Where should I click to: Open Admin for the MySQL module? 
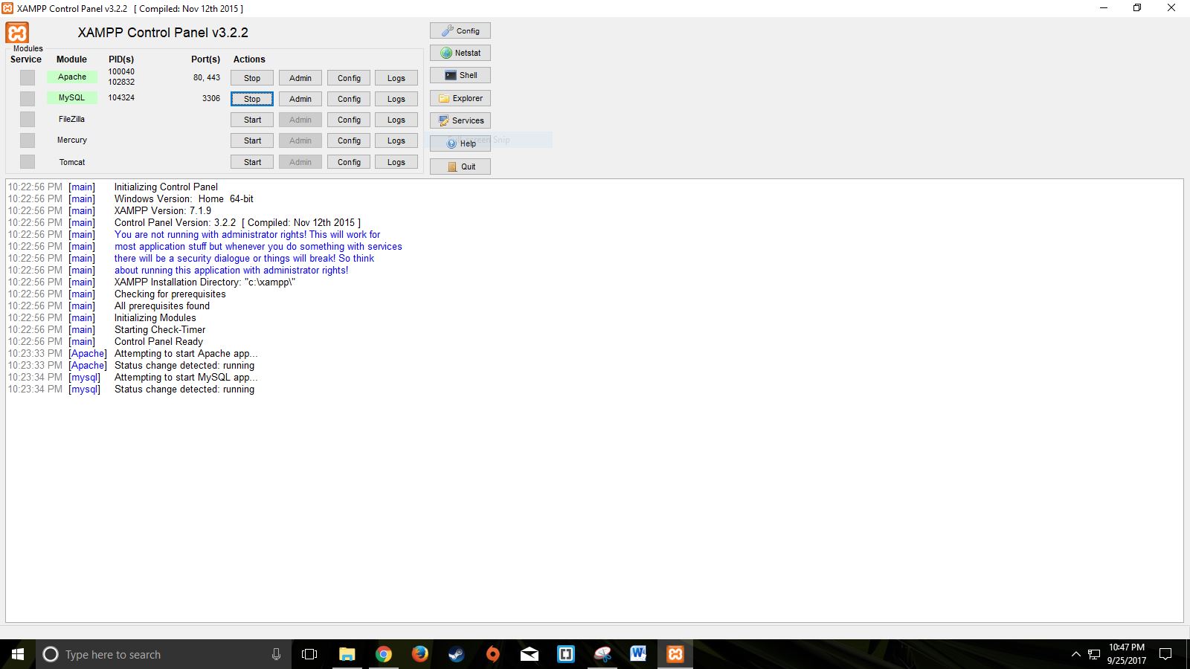point(300,99)
